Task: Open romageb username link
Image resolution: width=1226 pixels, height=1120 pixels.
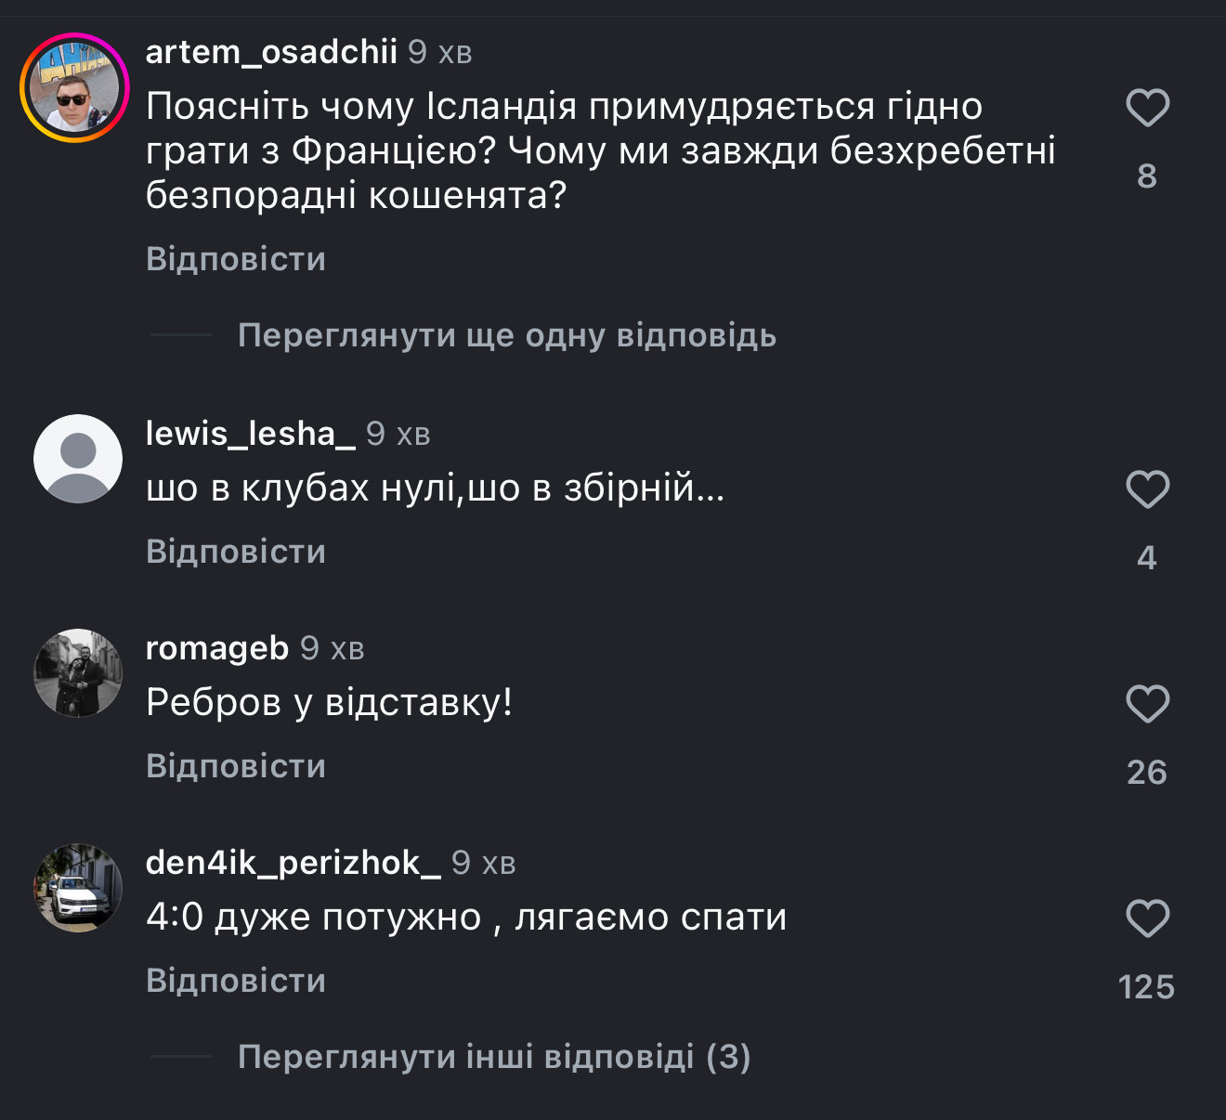Action: 217,648
